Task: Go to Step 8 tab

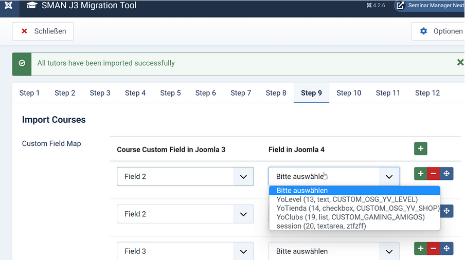Action: (x=276, y=93)
